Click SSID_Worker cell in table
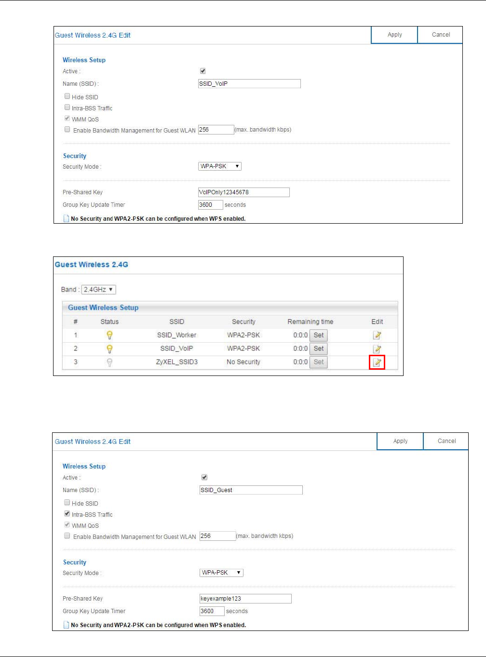Image resolution: width=486 pixels, height=657 pixels. (176, 335)
